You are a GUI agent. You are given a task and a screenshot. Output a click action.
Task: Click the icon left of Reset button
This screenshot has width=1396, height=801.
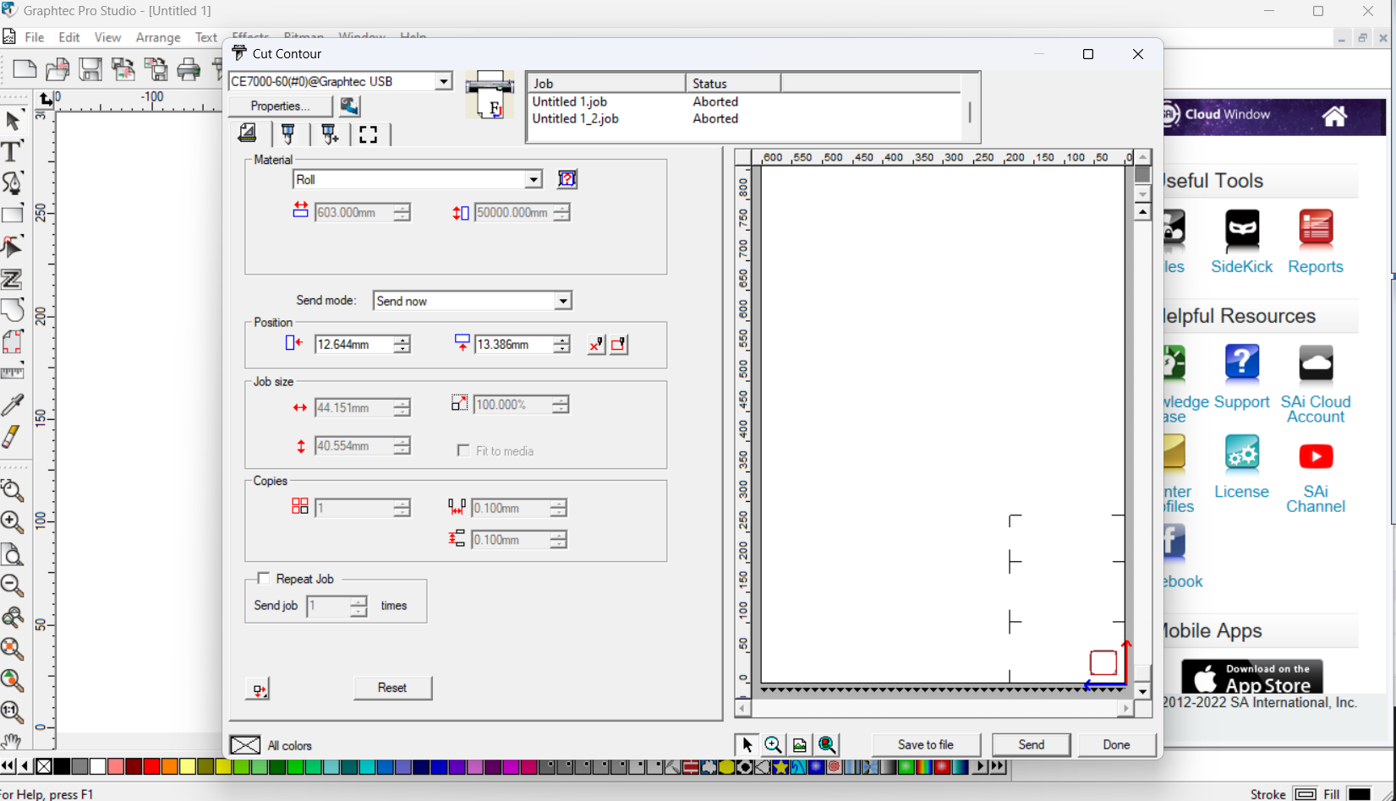(x=258, y=689)
